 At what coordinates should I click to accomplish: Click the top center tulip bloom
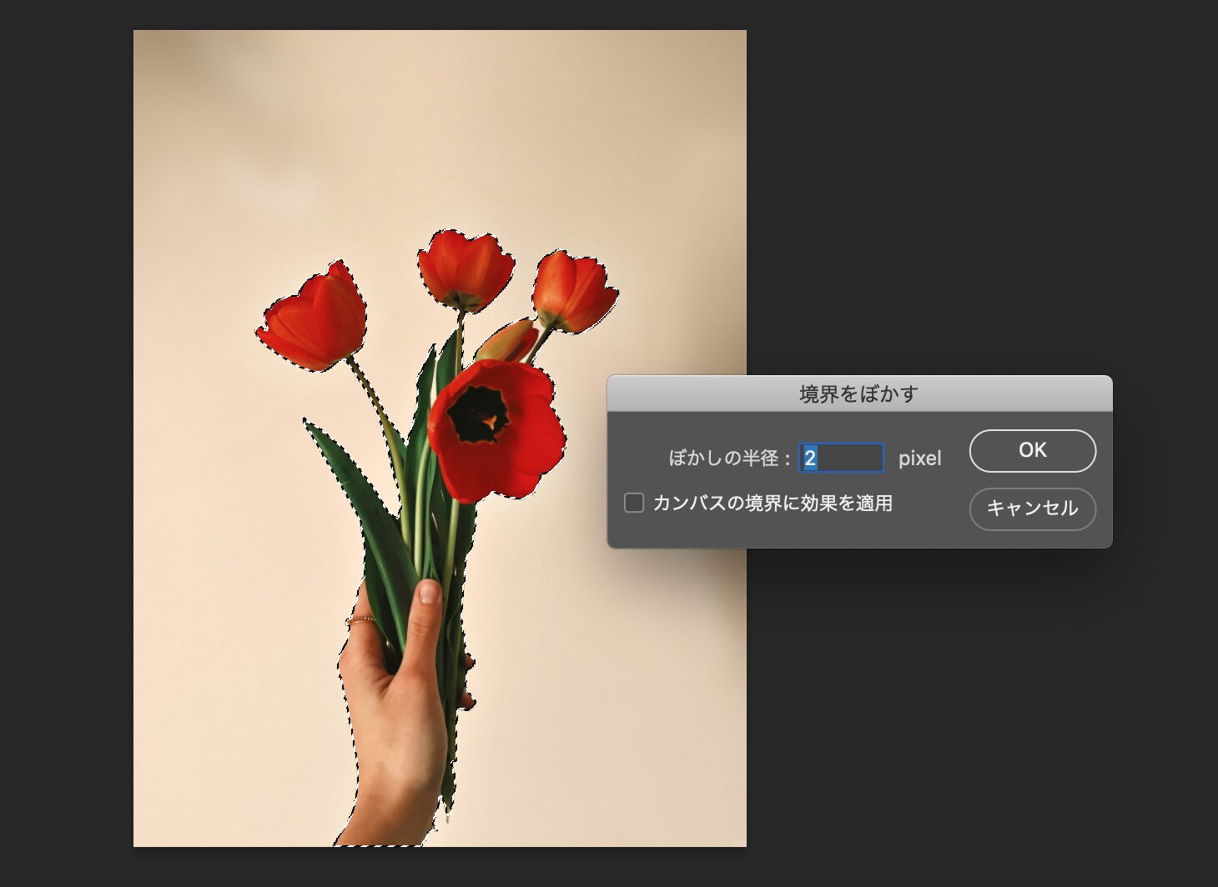466,268
